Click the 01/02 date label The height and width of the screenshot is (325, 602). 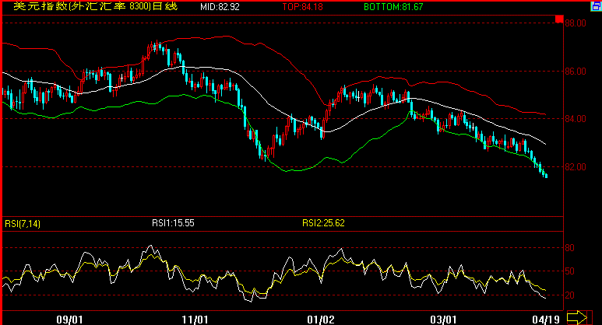pyautogui.click(x=321, y=320)
